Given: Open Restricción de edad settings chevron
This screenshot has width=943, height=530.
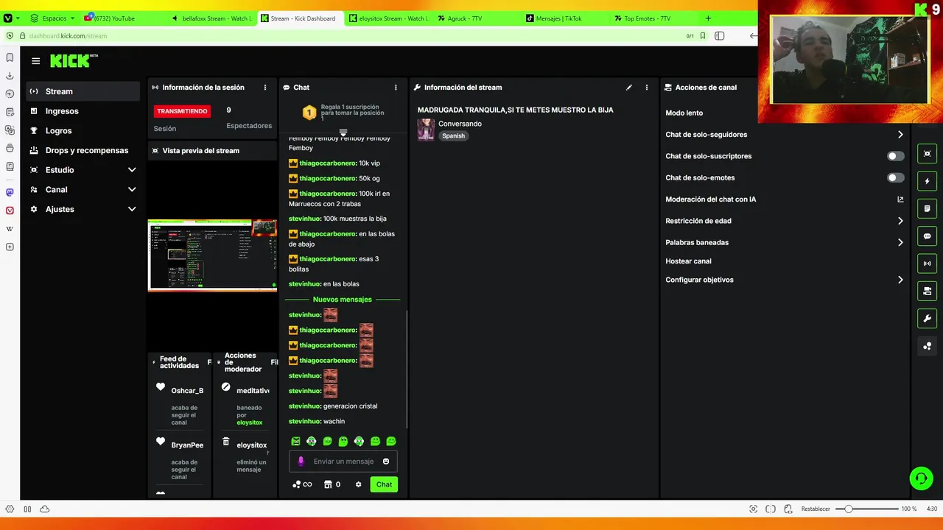Looking at the screenshot, I should pos(900,221).
